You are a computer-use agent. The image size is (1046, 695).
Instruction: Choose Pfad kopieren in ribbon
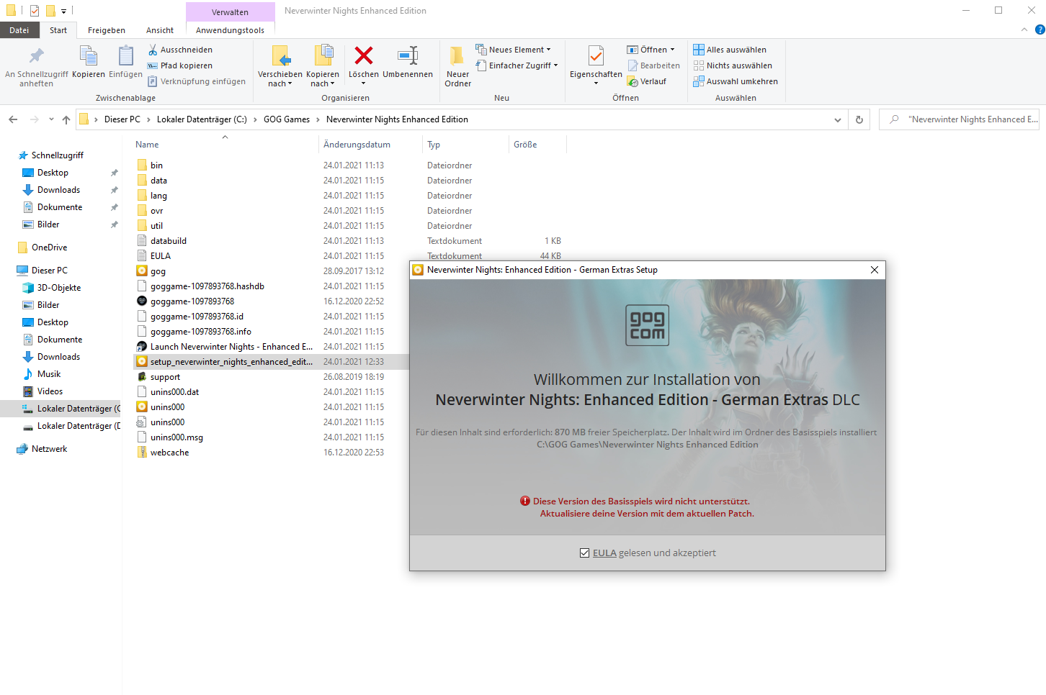click(x=180, y=65)
